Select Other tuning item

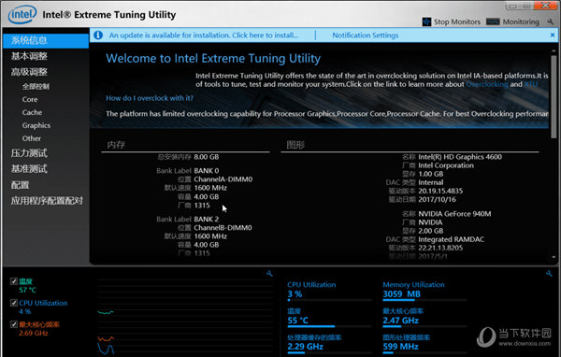[x=32, y=138]
